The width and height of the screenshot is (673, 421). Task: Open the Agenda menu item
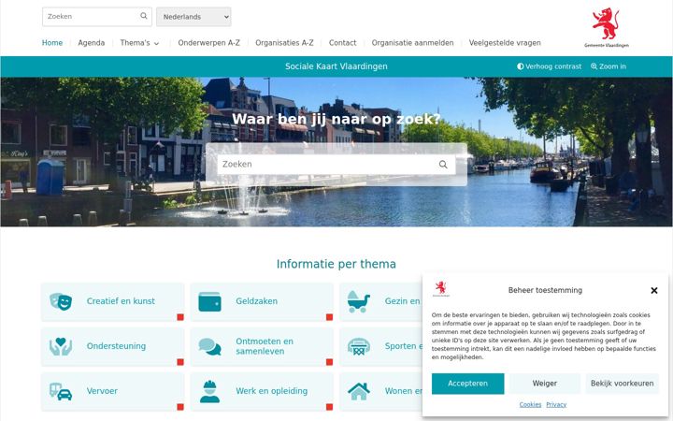click(92, 43)
